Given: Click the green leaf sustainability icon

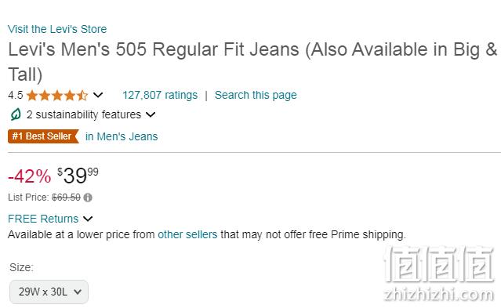Looking at the screenshot, I should [16, 114].
